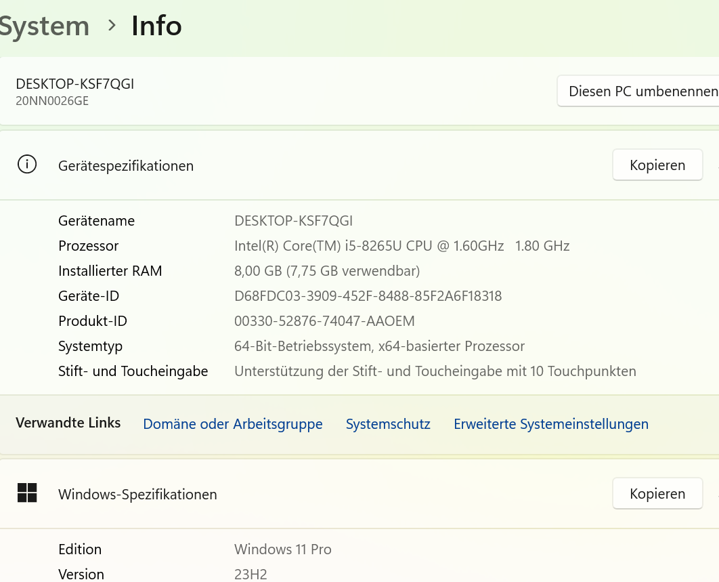This screenshot has height=582, width=719.
Task: Select the Gerätename value DESKTOP-KSF7QGI
Action: click(293, 221)
